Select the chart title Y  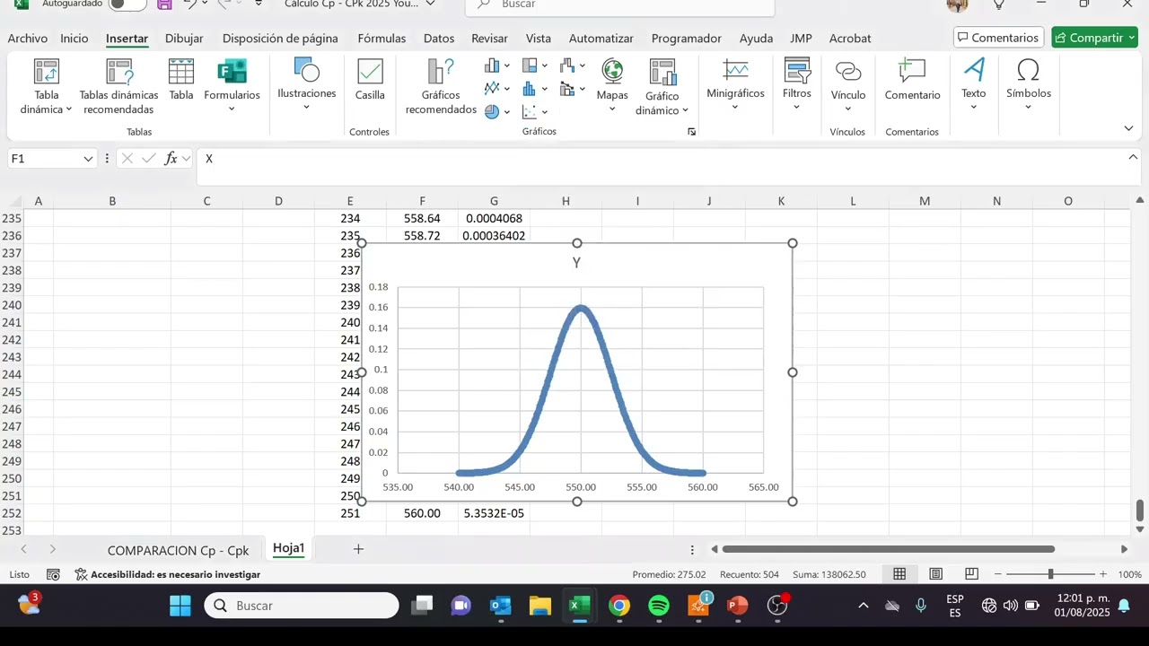coord(576,263)
